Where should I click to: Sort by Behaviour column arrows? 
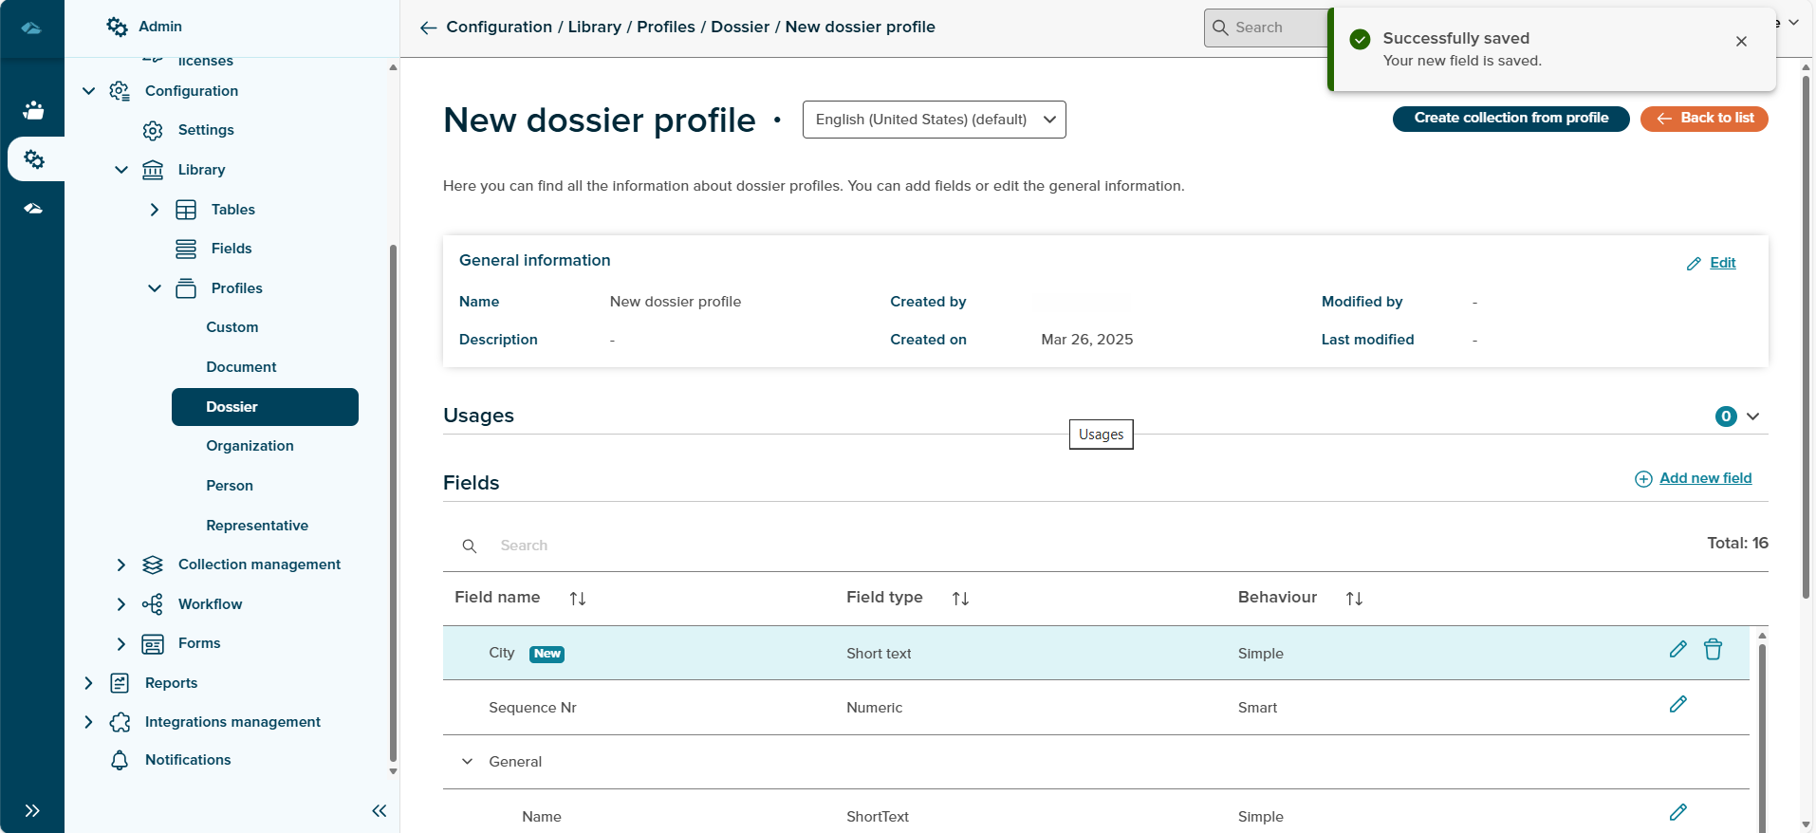point(1354,599)
